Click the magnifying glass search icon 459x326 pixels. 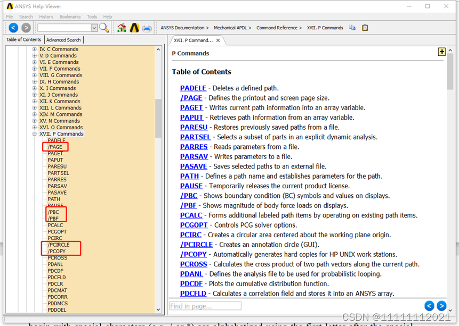tap(104, 28)
